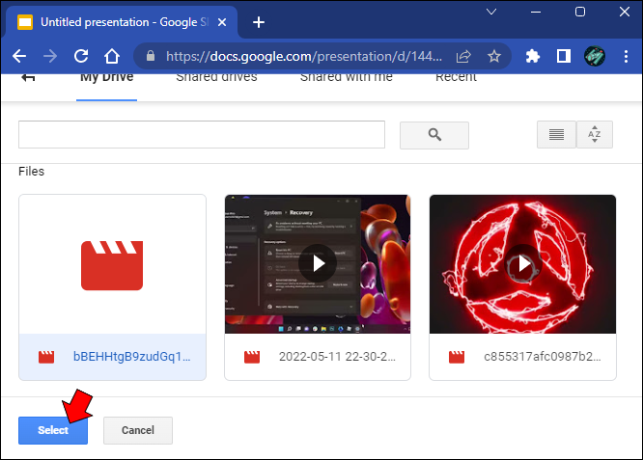Viewport: 643px width, 460px height.
Task: Select the red glowing symbol video thumbnail
Action: click(522, 264)
